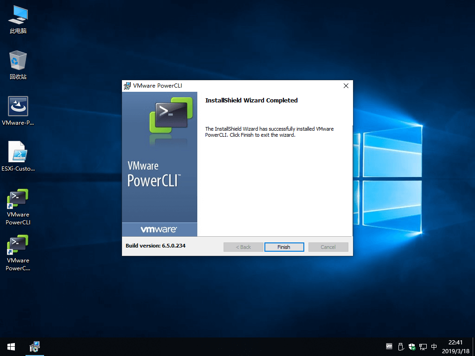Click Finish to exit the wizard
This screenshot has width=475, height=356.
pyautogui.click(x=284, y=247)
